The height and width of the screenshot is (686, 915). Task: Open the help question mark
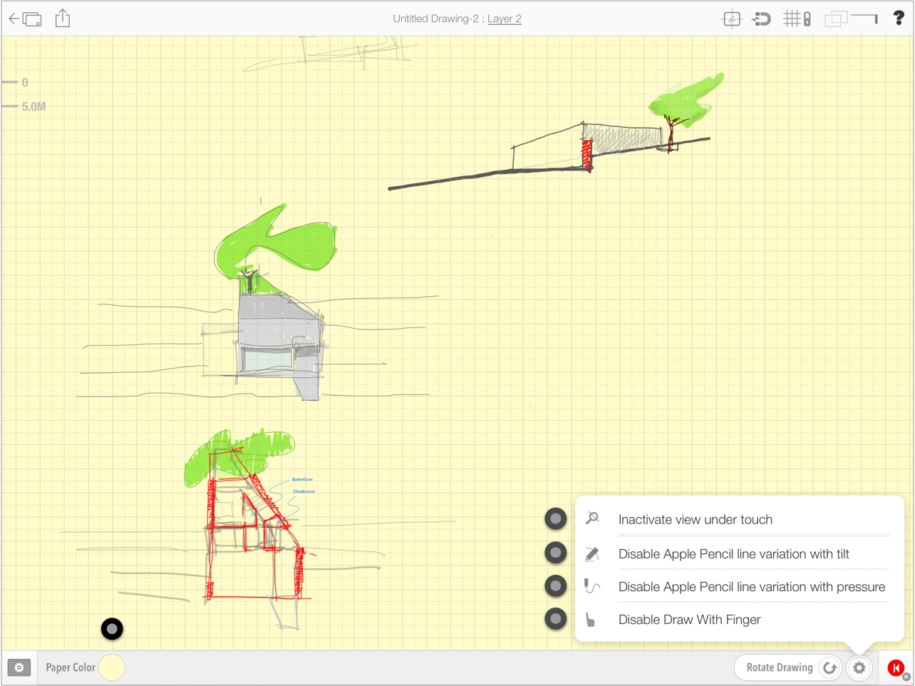coord(899,19)
